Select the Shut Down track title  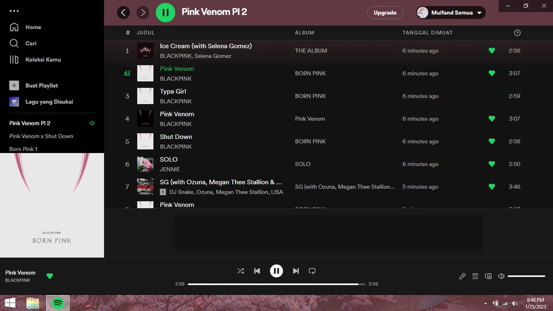coord(176,137)
